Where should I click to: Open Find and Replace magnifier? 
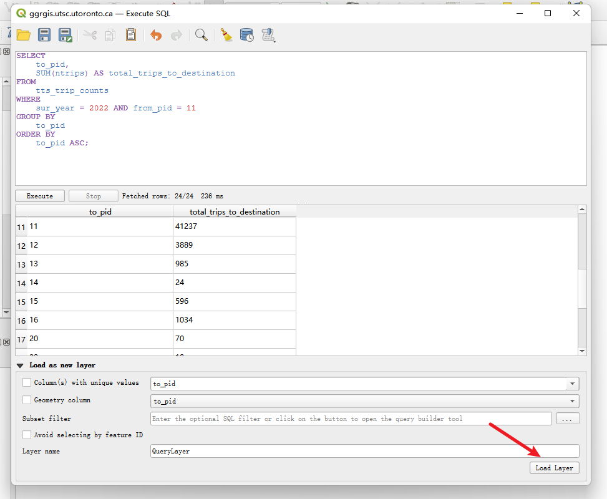pos(202,35)
